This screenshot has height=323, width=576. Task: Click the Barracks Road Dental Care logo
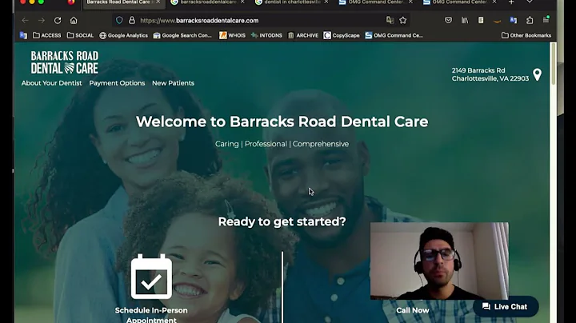tap(65, 62)
